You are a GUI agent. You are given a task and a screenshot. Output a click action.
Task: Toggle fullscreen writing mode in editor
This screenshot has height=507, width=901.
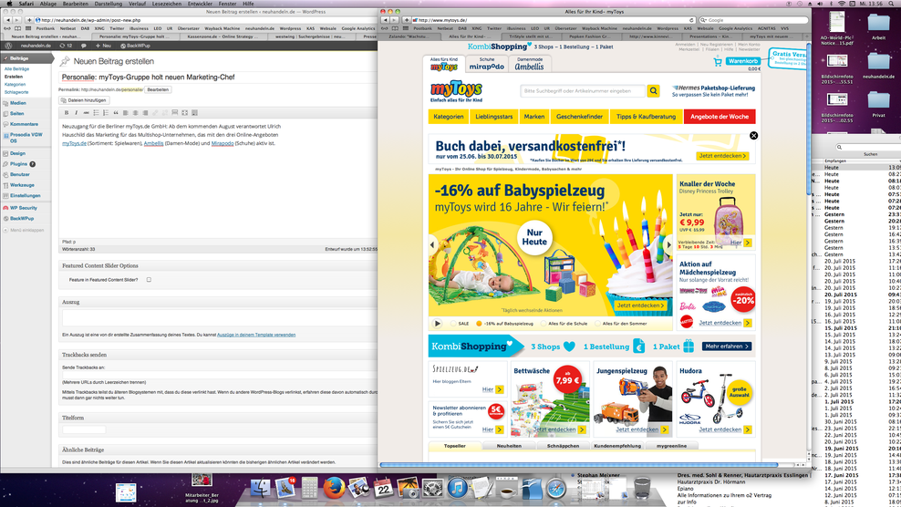click(184, 113)
